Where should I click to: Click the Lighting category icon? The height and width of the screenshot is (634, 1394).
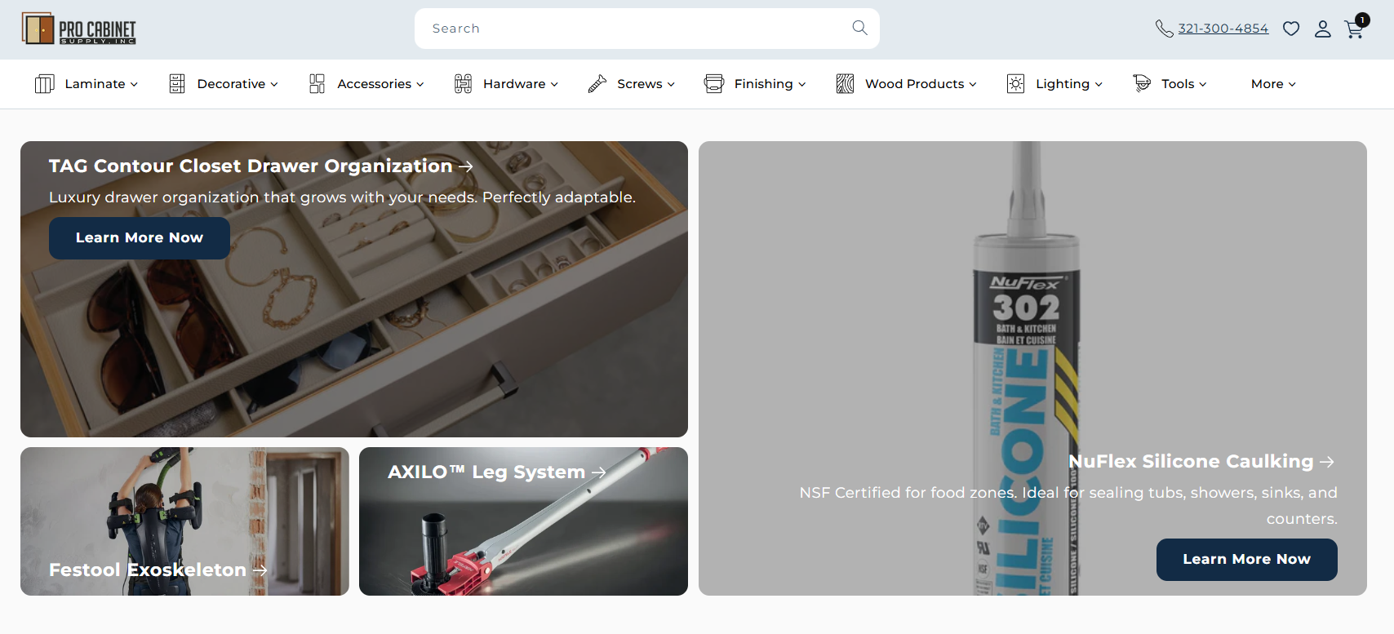tap(1016, 83)
